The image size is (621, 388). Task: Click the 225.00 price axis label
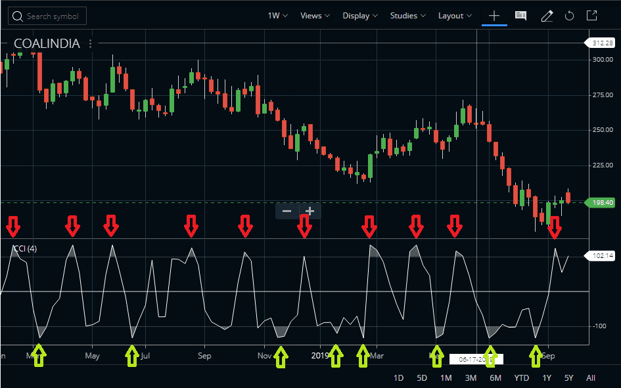tap(603, 165)
